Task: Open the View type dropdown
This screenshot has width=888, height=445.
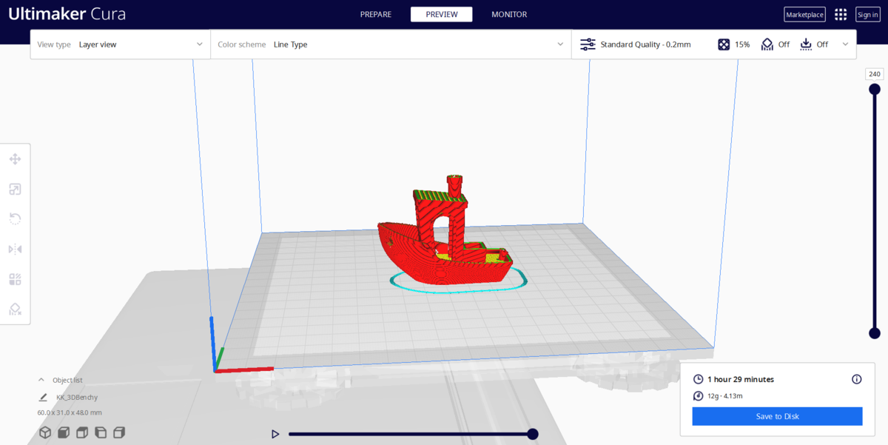Action: click(x=121, y=44)
